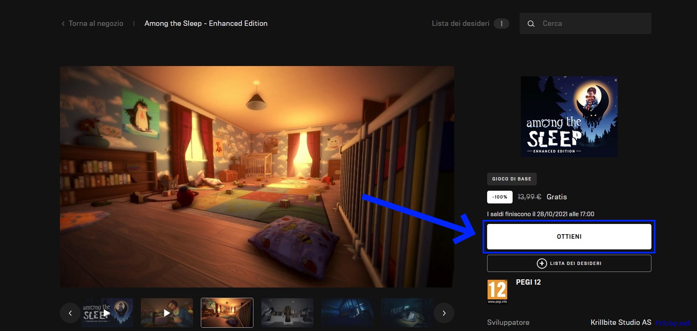Screen dimensions: 697x331
Task: Add game via LISTA DEI DESIDERI button
Action: (x=569, y=263)
